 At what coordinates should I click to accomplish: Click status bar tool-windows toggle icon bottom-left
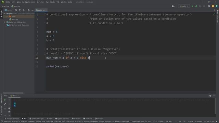coord(1,122)
